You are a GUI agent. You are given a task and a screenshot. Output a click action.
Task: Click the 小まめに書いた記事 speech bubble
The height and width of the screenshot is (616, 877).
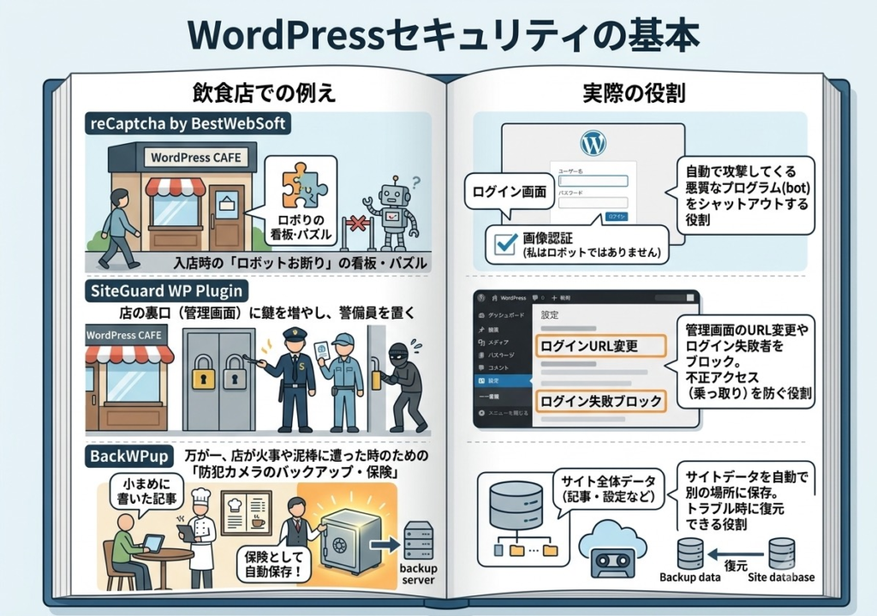tap(146, 491)
